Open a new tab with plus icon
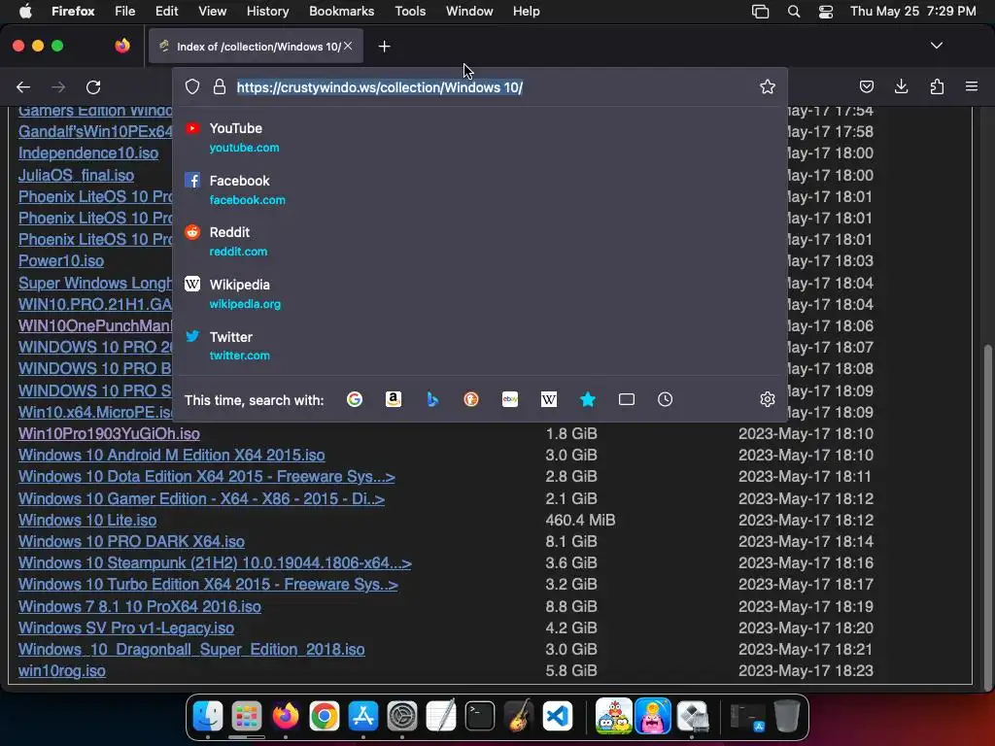 [x=384, y=47]
